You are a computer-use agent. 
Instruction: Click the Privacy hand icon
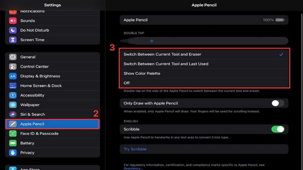coord(13,153)
